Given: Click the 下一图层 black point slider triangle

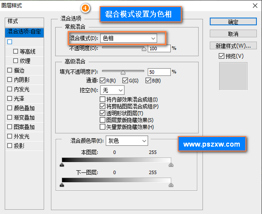Looking at the screenshot, I should tap(62, 185).
